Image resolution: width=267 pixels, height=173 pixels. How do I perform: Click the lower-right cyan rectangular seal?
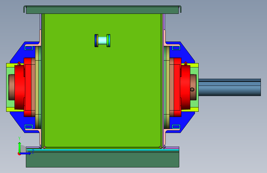point(176,127)
